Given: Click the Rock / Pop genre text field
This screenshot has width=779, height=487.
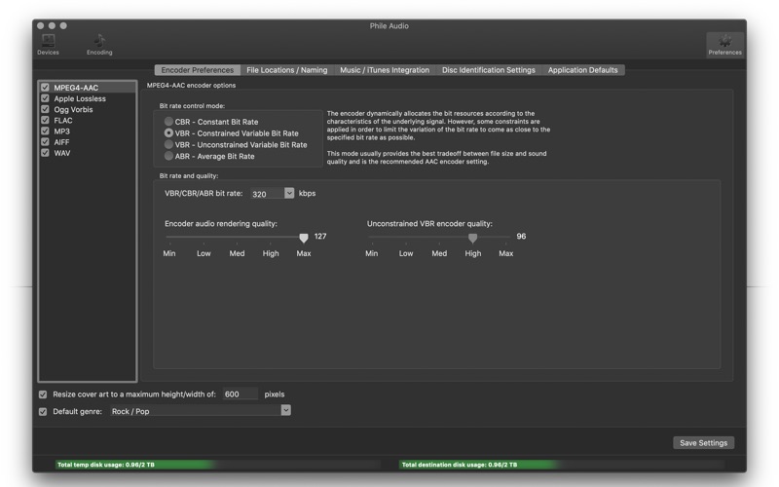Looking at the screenshot, I should tap(195, 411).
